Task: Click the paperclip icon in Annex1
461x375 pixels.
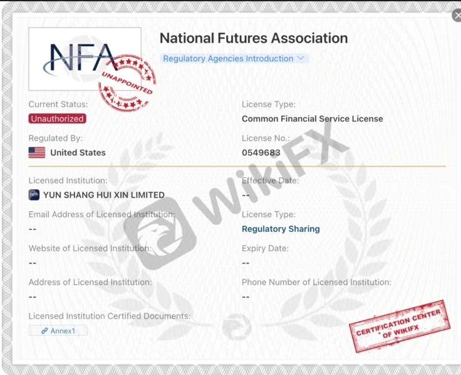Action: coord(44,331)
